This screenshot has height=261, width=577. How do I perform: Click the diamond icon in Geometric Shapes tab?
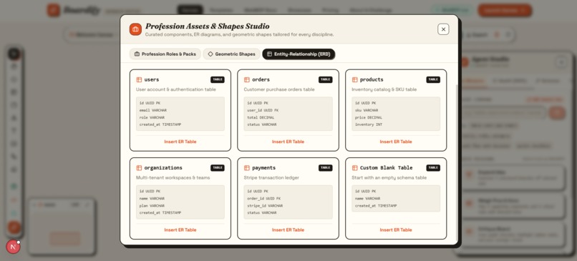[210, 54]
